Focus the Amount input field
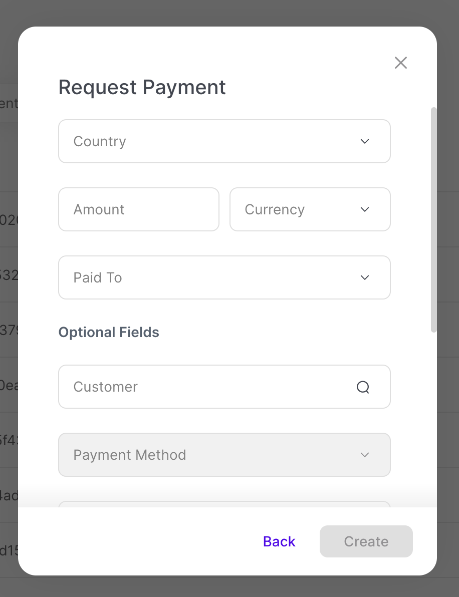459x597 pixels. [138, 209]
